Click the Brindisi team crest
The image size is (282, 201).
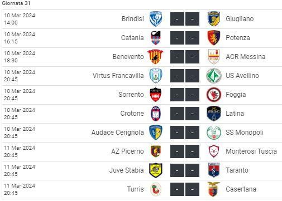point(156,19)
